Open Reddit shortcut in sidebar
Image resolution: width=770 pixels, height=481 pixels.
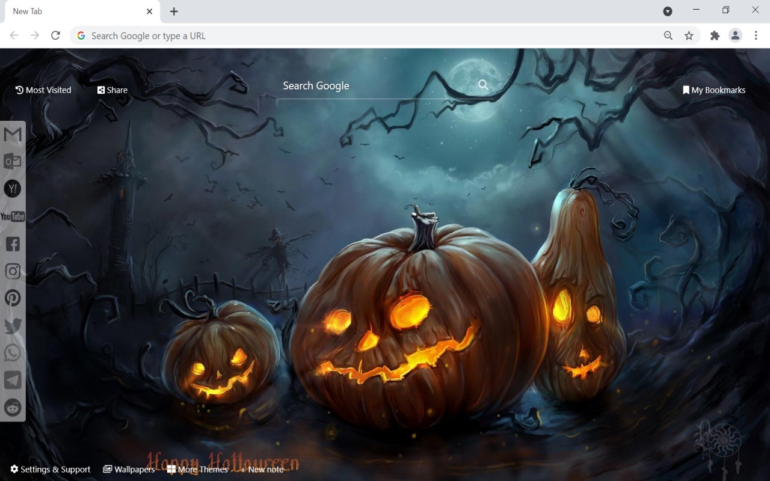tap(13, 408)
